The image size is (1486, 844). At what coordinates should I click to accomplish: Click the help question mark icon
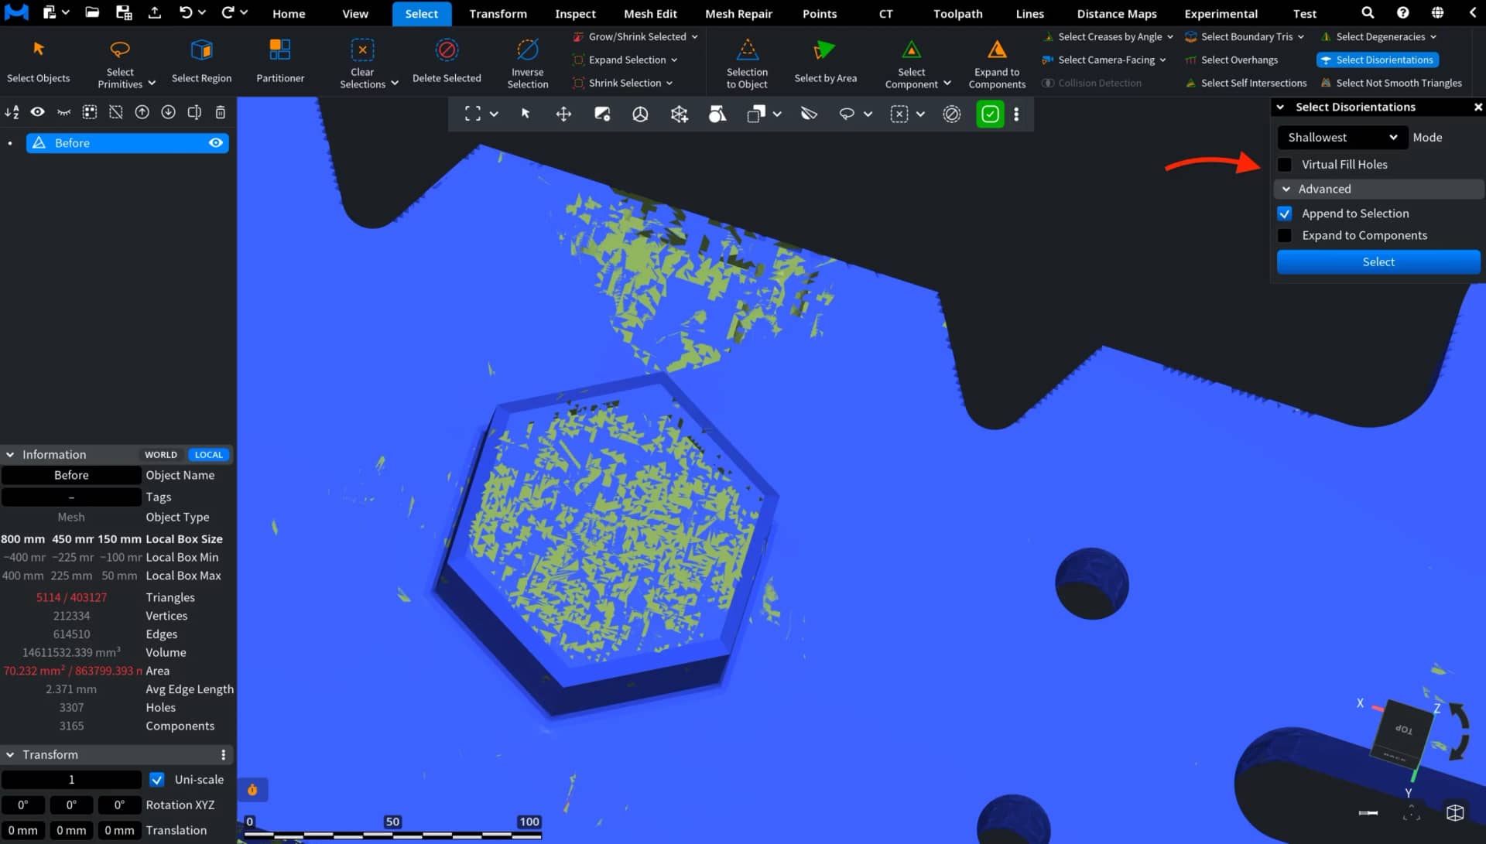click(x=1402, y=12)
